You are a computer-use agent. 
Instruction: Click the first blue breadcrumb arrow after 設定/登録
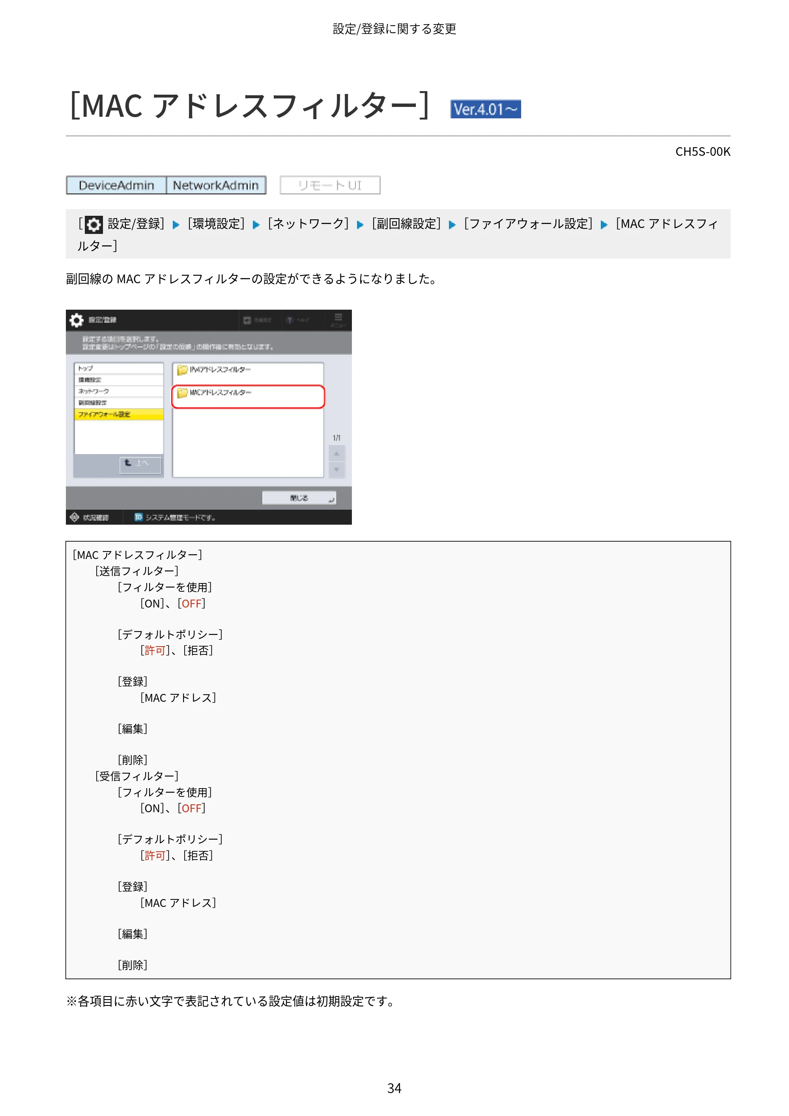click(176, 224)
